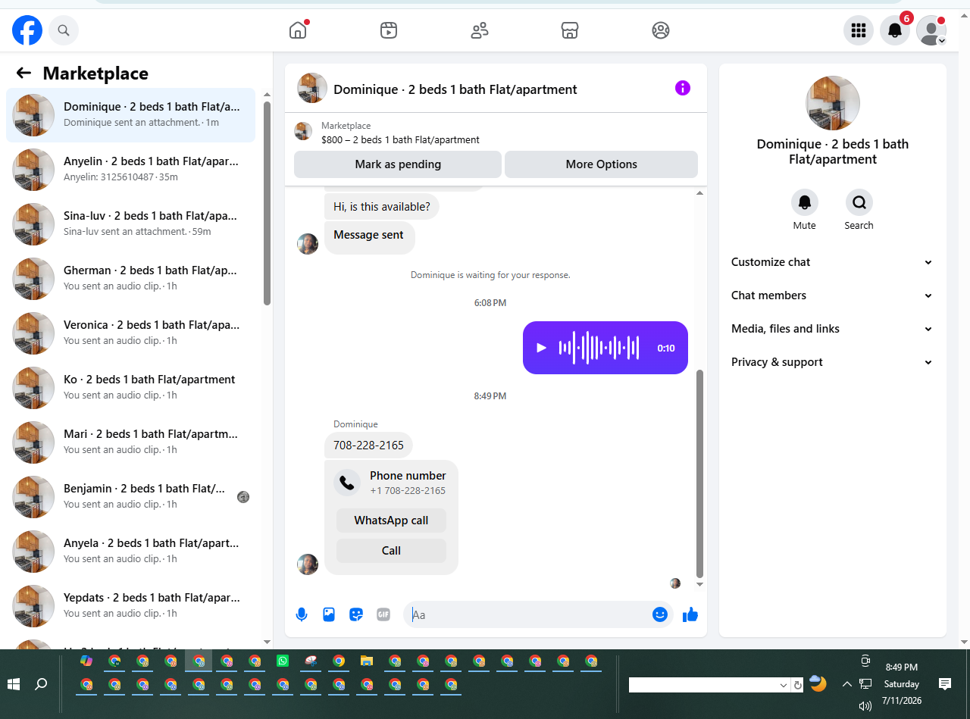The height and width of the screenshot is (719, 970).
Task: Click the listing thumbnail in chat header
Action: 312,88
